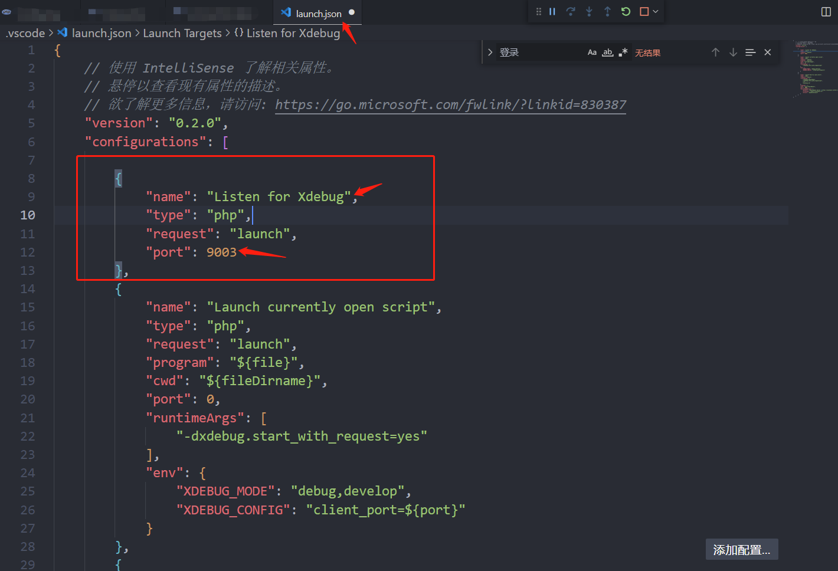
Task: Click the "-dxdebug.start_with_request=yes" string
Action: (302, 436)
